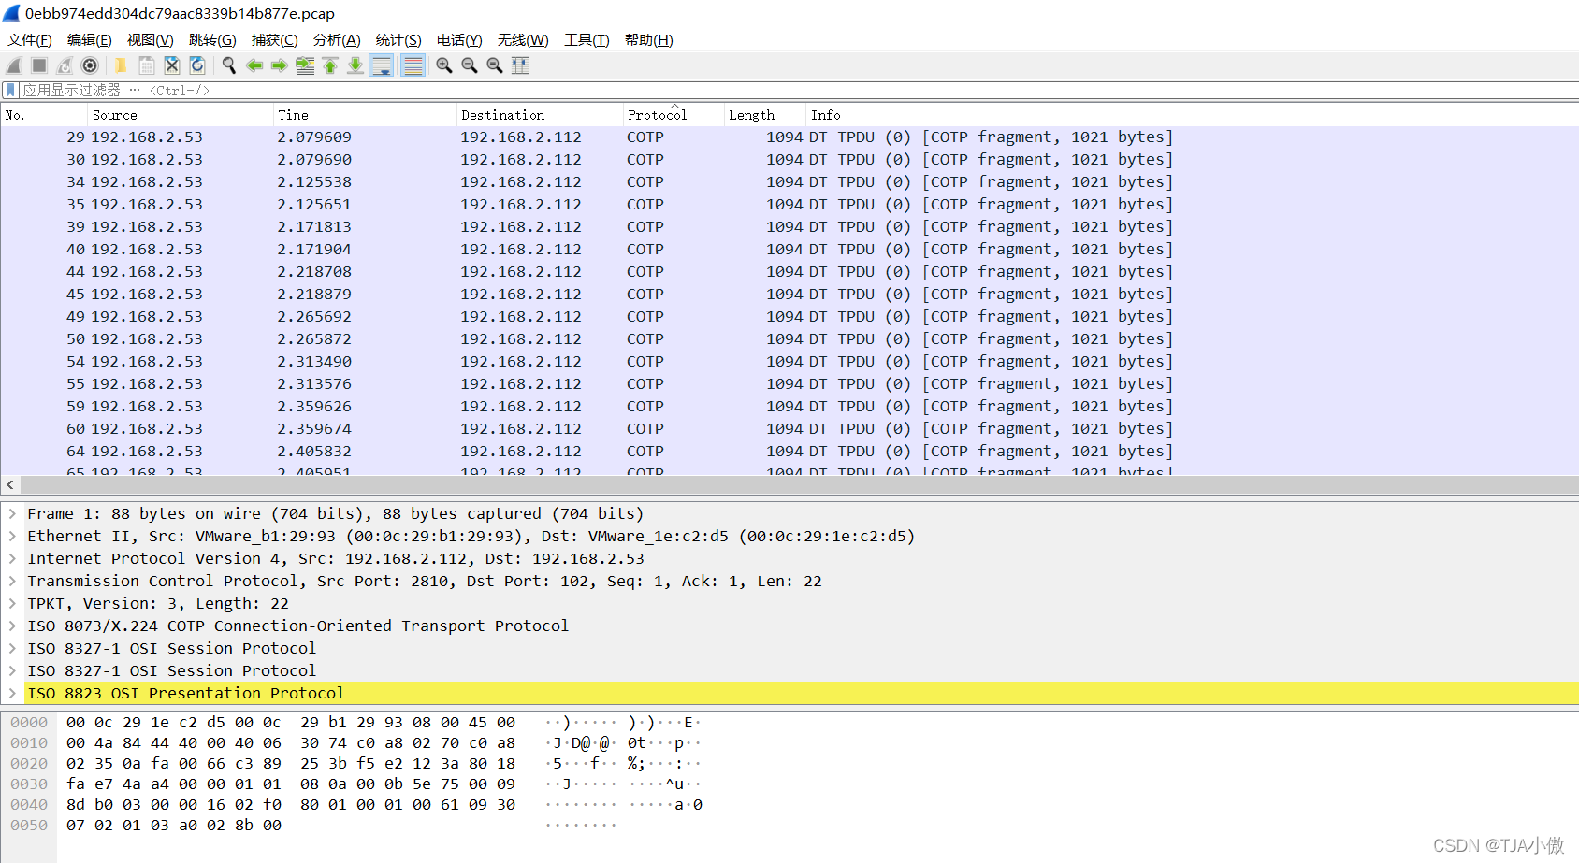Screen dimensions: 1579x863
Task: Toggle packet list colorization
Action: click(413, 65)
